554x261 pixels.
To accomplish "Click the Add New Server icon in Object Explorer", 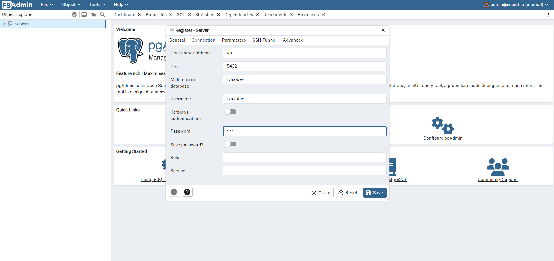I will pos(75,14).
